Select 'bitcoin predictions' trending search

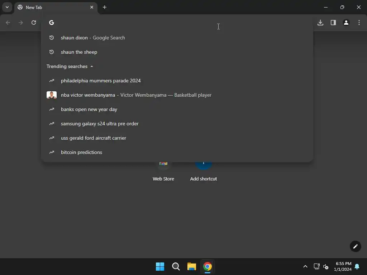pos(177,152)
